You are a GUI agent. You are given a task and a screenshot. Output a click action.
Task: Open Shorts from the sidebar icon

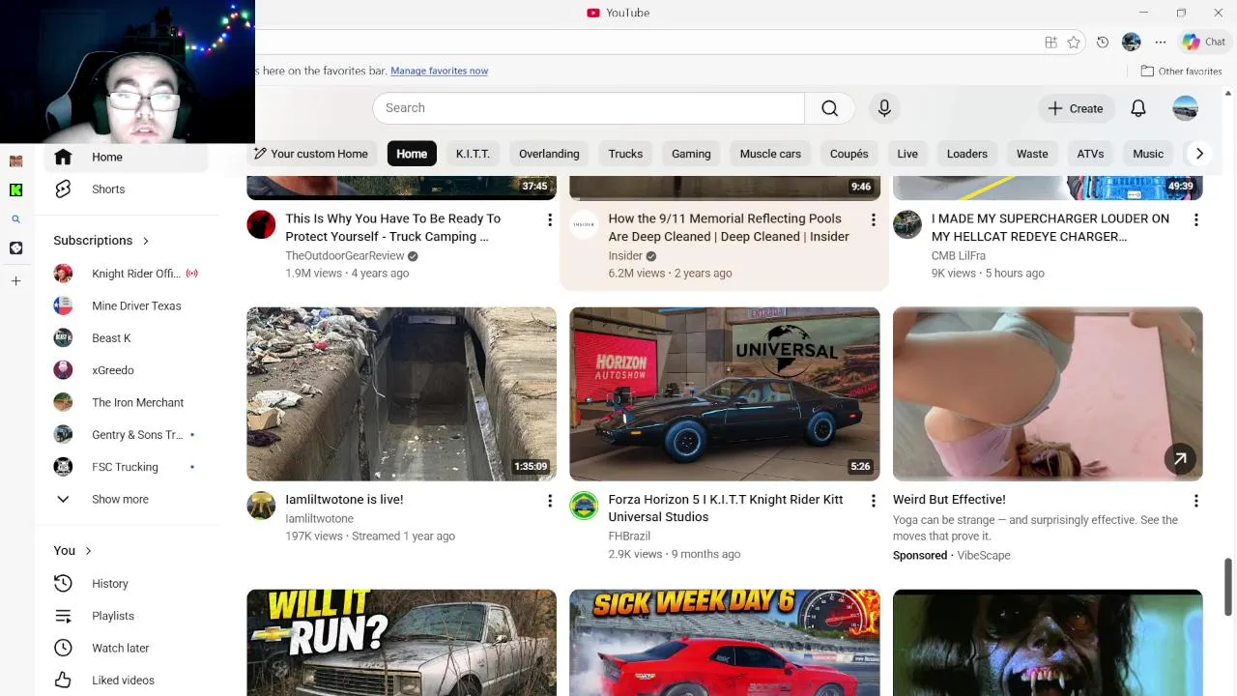63,189
